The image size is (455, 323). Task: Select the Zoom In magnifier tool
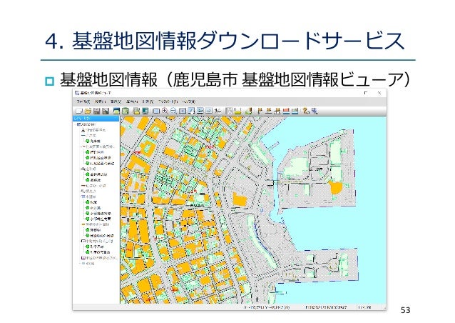165,111
